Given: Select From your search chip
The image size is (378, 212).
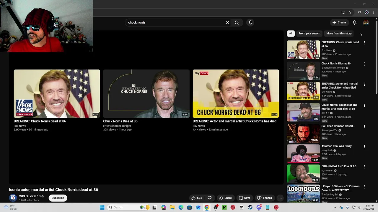Looking at the screenshot, I should click(309, 34).
